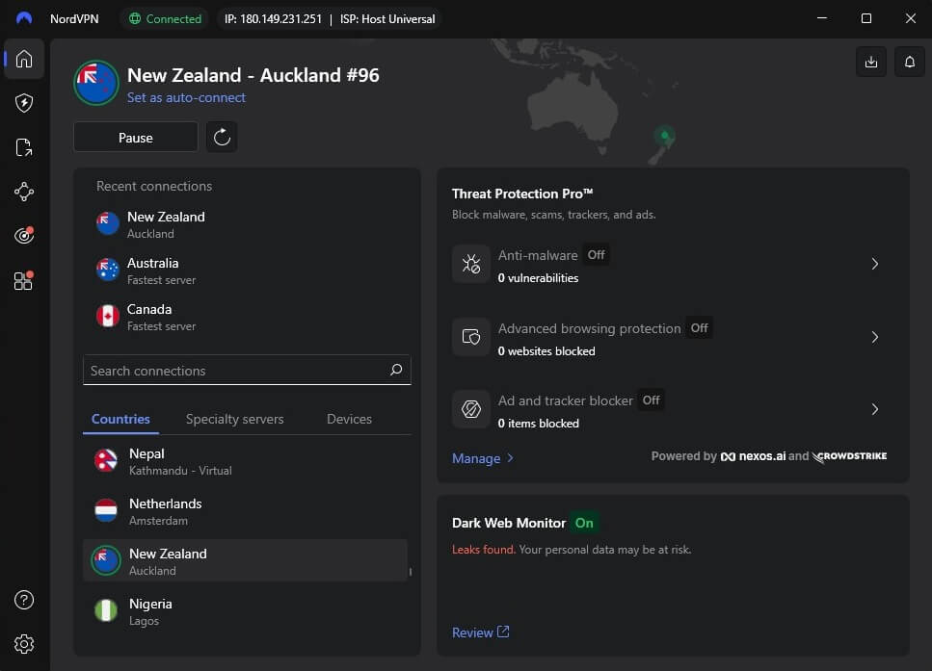Open the Threat Protection shield sidebar icon
This screenshot has height=671, width=932.
tap(24, 103)
